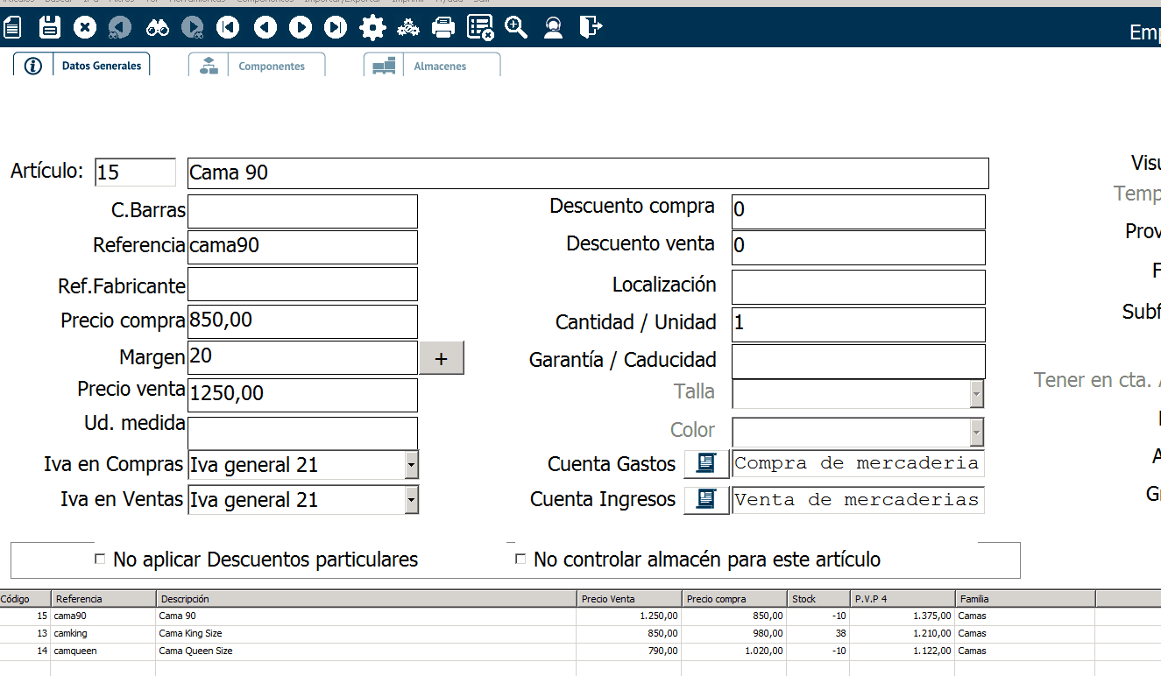Expand the Iva en Compras dropdown
1161x676 pixels.
(x=411, y=465)
